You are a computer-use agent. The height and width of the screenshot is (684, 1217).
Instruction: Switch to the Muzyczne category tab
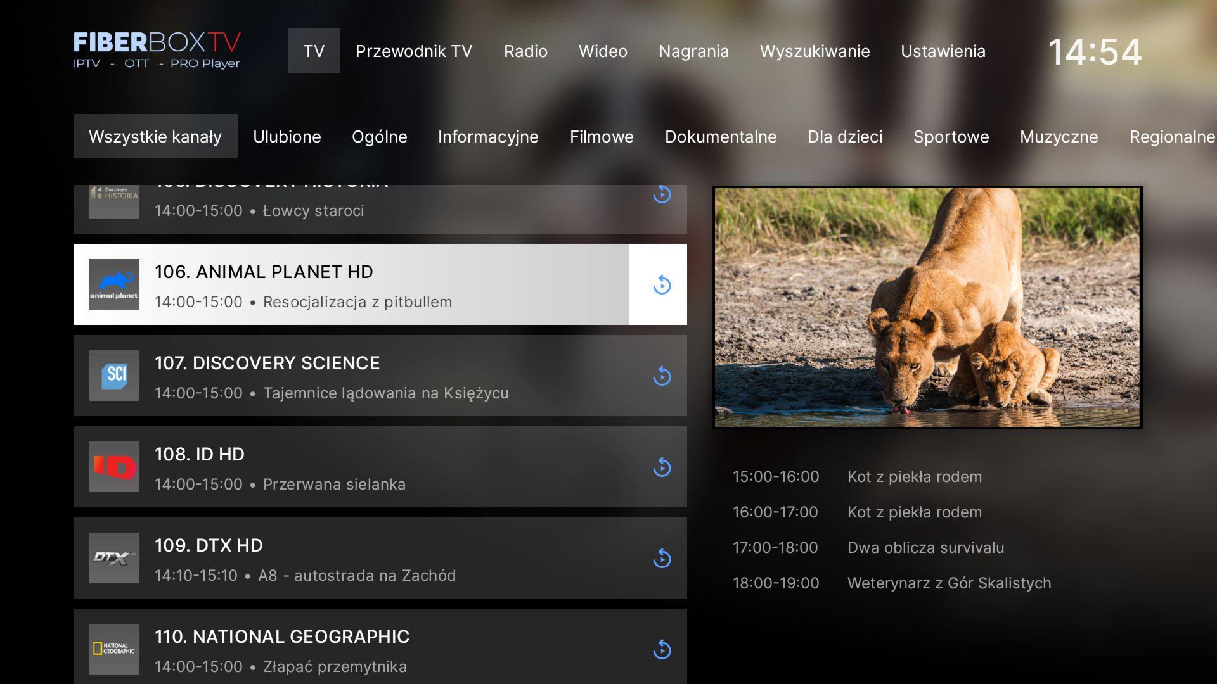click(x=1059, y=136)
